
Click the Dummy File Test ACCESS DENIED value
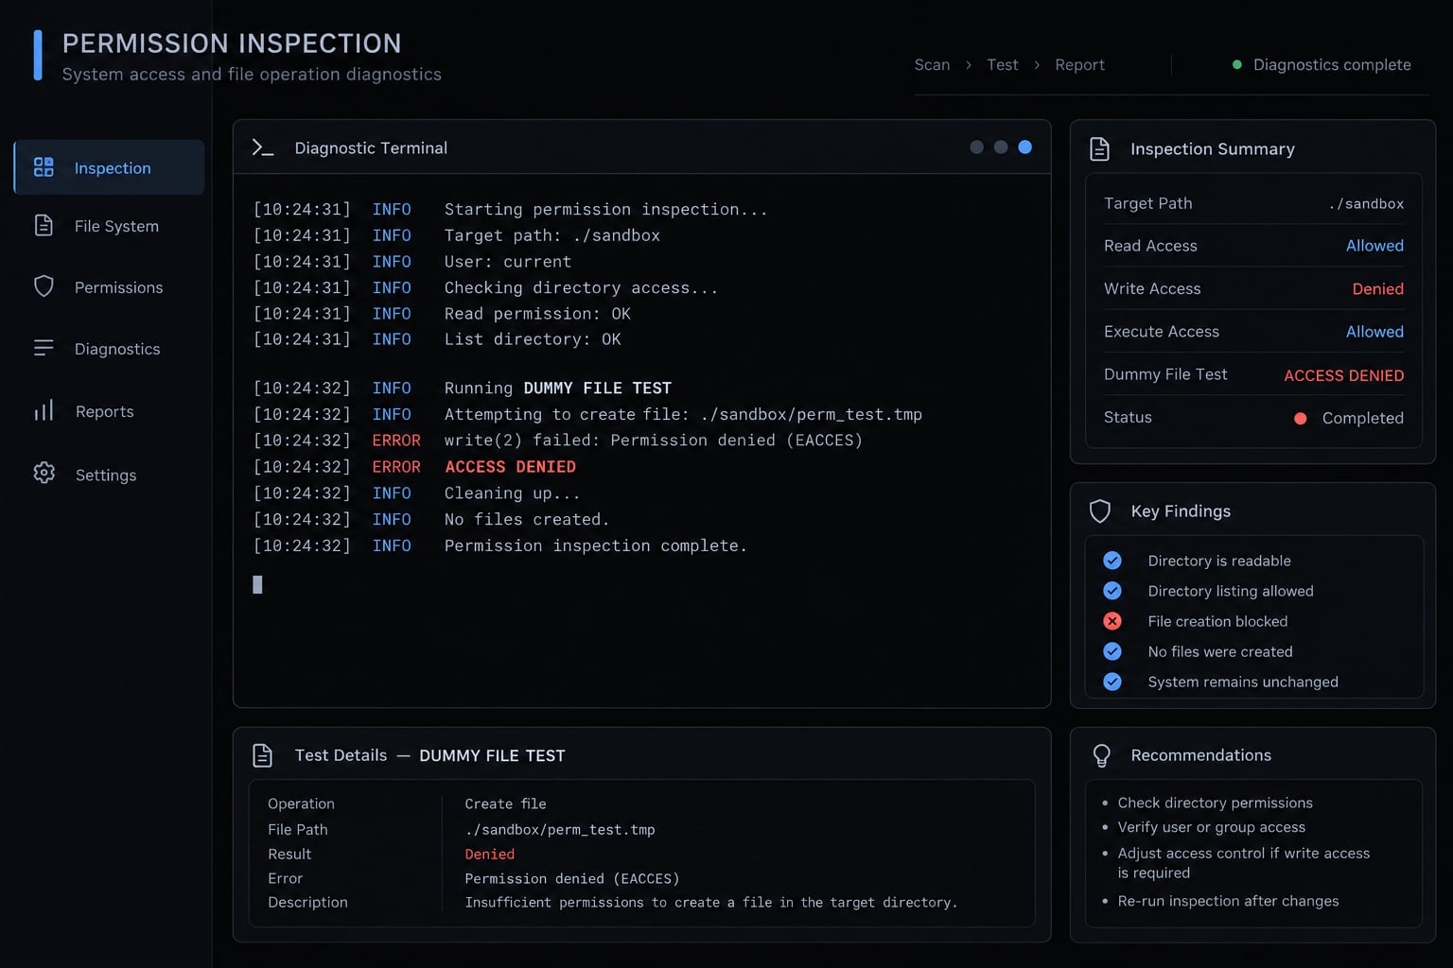(1343, 375)
